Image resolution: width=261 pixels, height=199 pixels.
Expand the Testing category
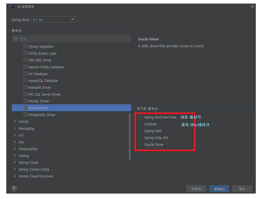tap(15, 156)
